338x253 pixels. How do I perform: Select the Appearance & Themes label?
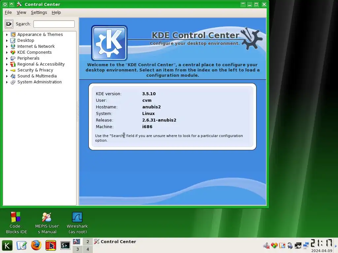(40, 34)
